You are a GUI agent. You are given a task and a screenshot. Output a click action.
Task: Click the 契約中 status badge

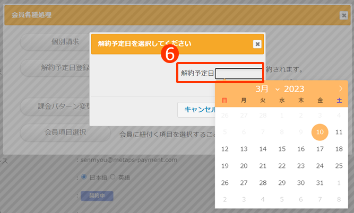(97, 196)
